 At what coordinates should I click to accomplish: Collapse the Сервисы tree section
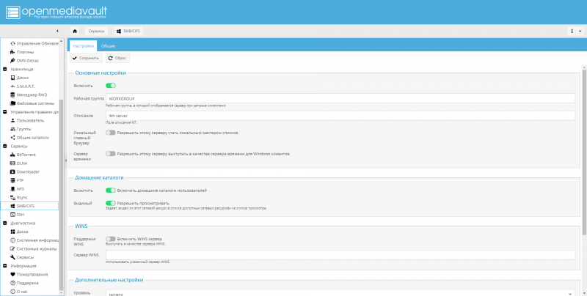[5, 146]
